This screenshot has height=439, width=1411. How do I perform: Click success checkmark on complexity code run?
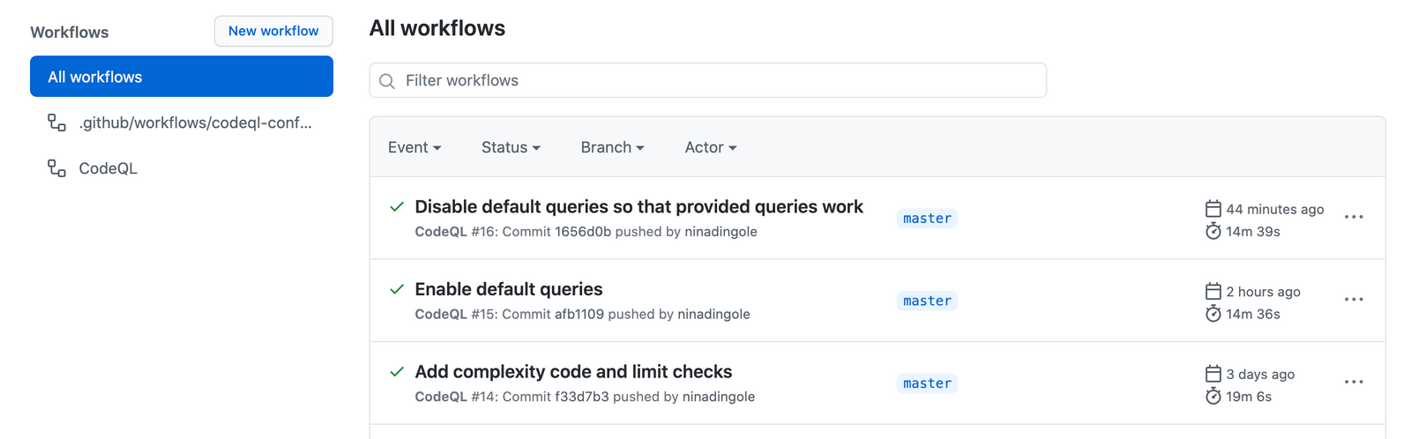click(397, 372)
